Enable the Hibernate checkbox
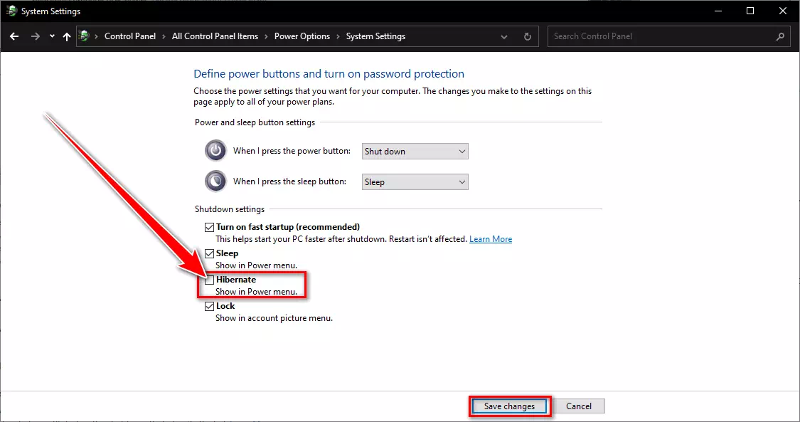 [x=209, y=280]
